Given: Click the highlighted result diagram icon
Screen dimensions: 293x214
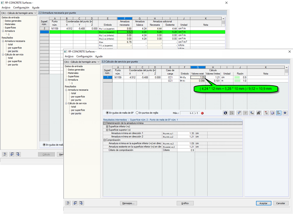Looking at the screenshot, I should tap(279, 113).
